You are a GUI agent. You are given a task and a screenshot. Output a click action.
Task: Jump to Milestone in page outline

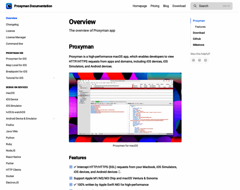(199, 45)
